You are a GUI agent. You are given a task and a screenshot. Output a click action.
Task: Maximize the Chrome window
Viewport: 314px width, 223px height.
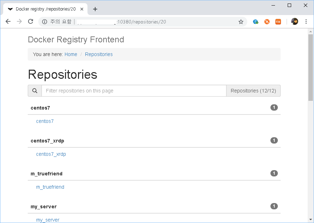tap(289, 5)
